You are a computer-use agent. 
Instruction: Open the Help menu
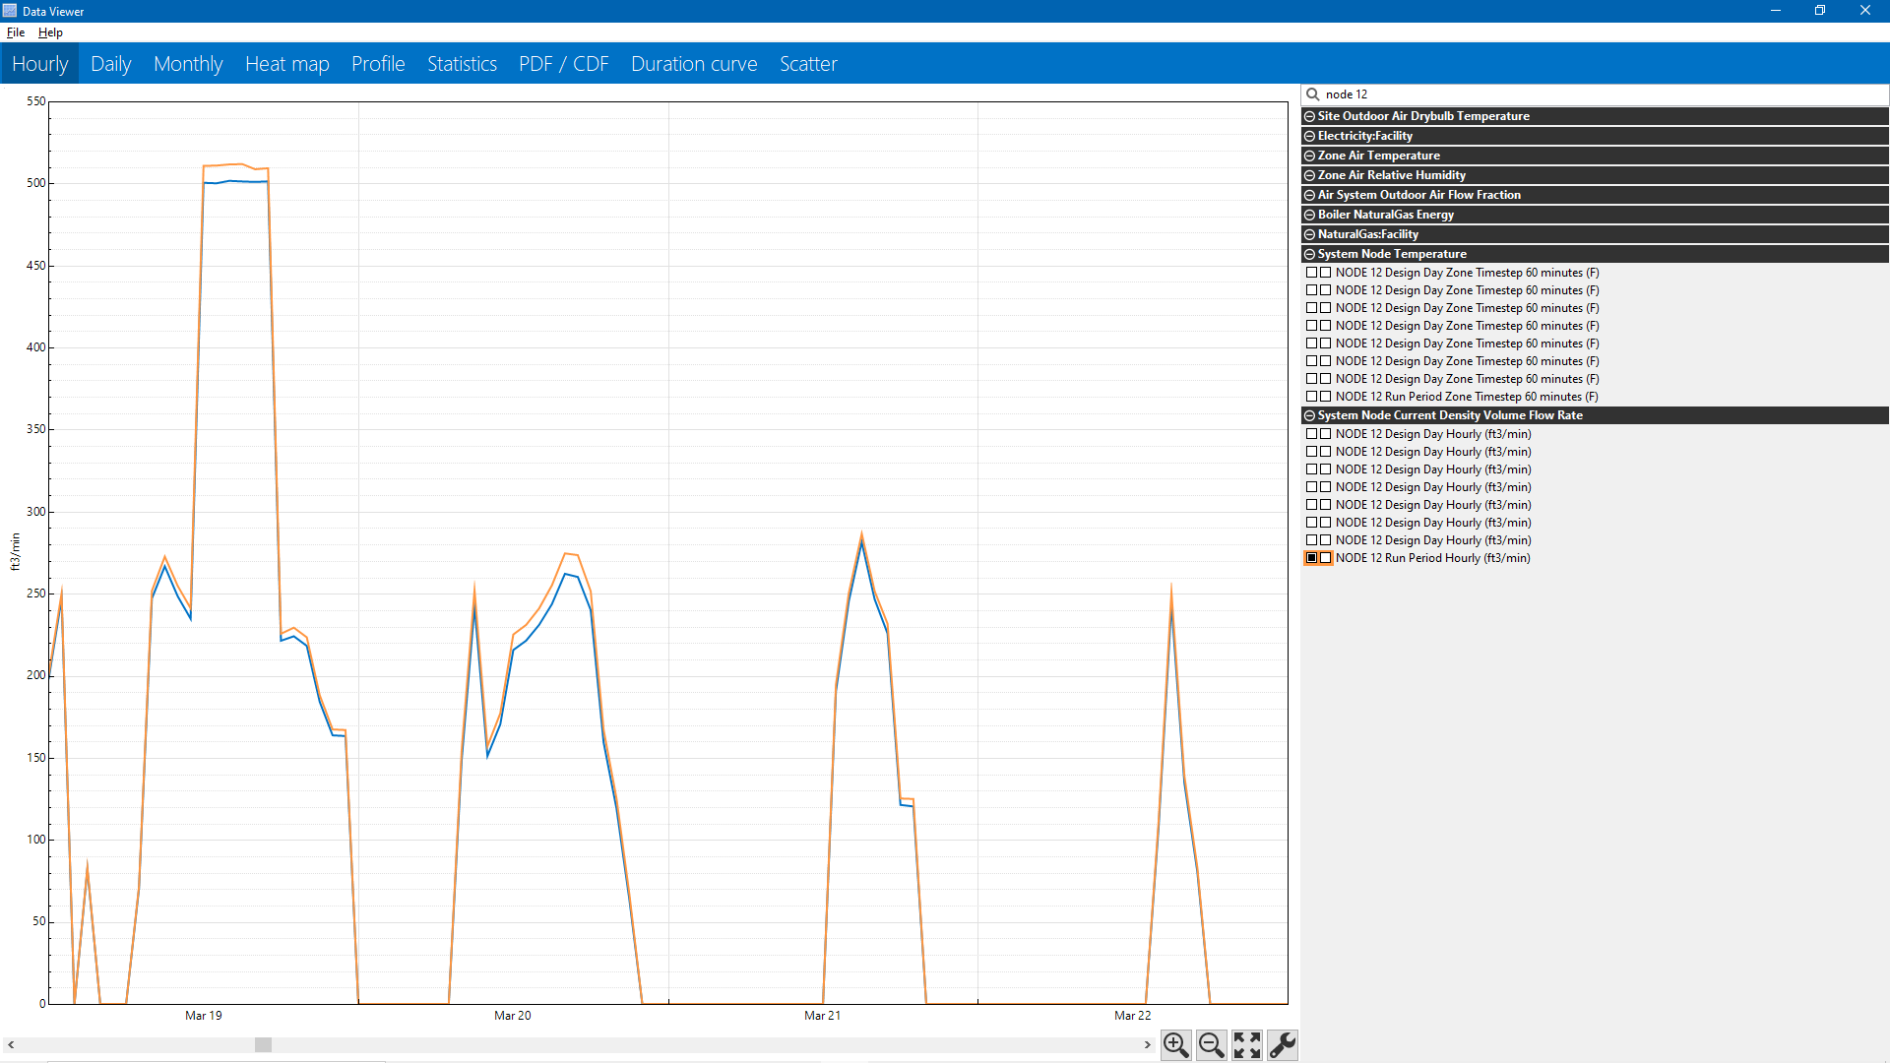tap(50, 32)
